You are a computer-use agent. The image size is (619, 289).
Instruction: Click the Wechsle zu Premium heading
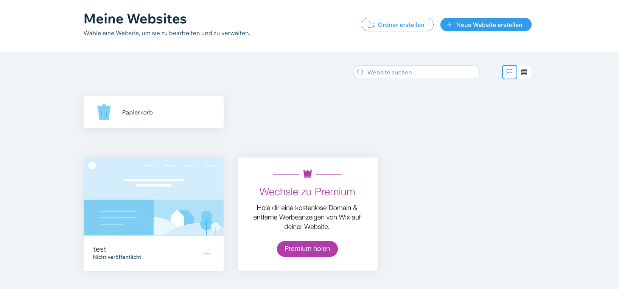pyautogui.click(x=307, y=192)
